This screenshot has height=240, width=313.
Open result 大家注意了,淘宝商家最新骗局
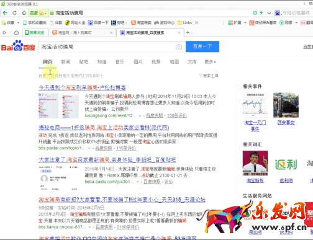pos(107,160)
